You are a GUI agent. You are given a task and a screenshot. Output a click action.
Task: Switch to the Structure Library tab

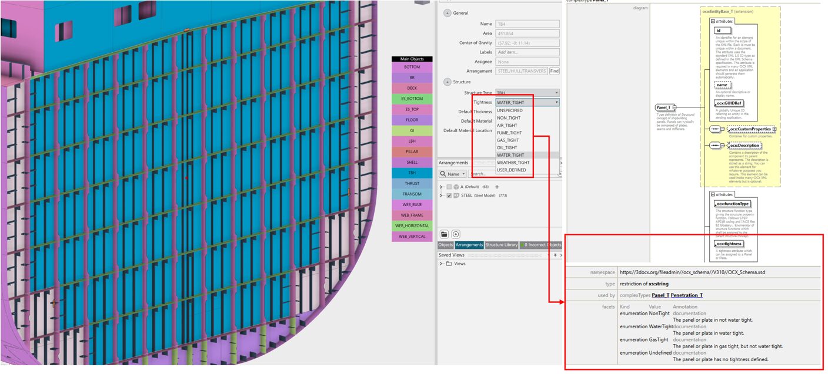502,245
